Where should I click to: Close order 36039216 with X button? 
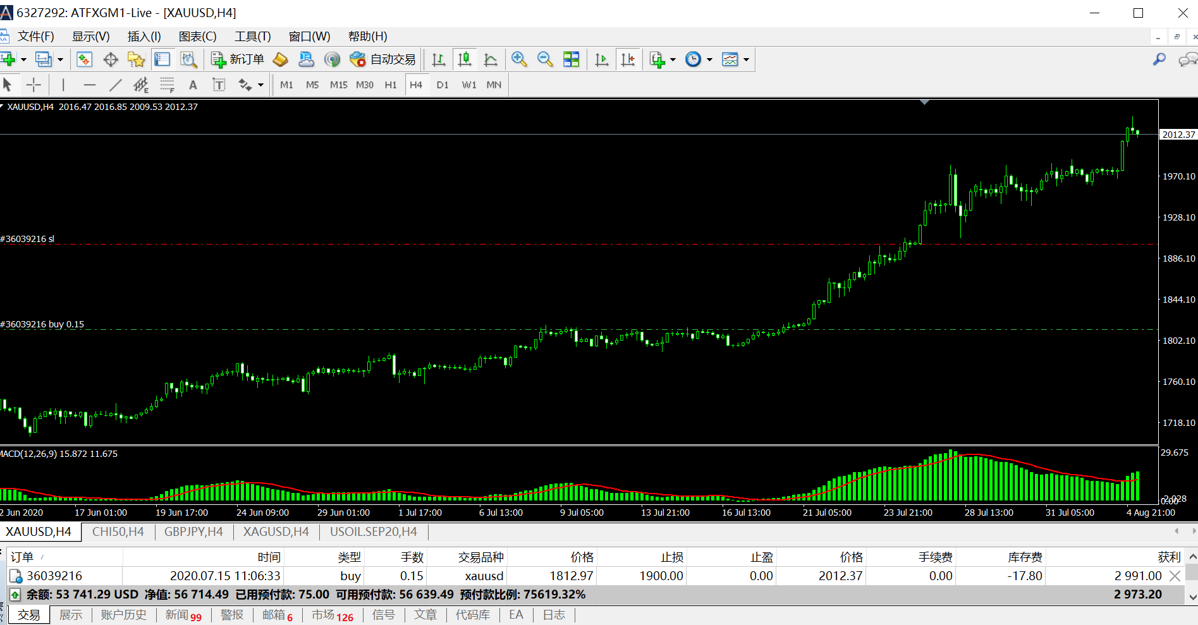pos(1175,576)
